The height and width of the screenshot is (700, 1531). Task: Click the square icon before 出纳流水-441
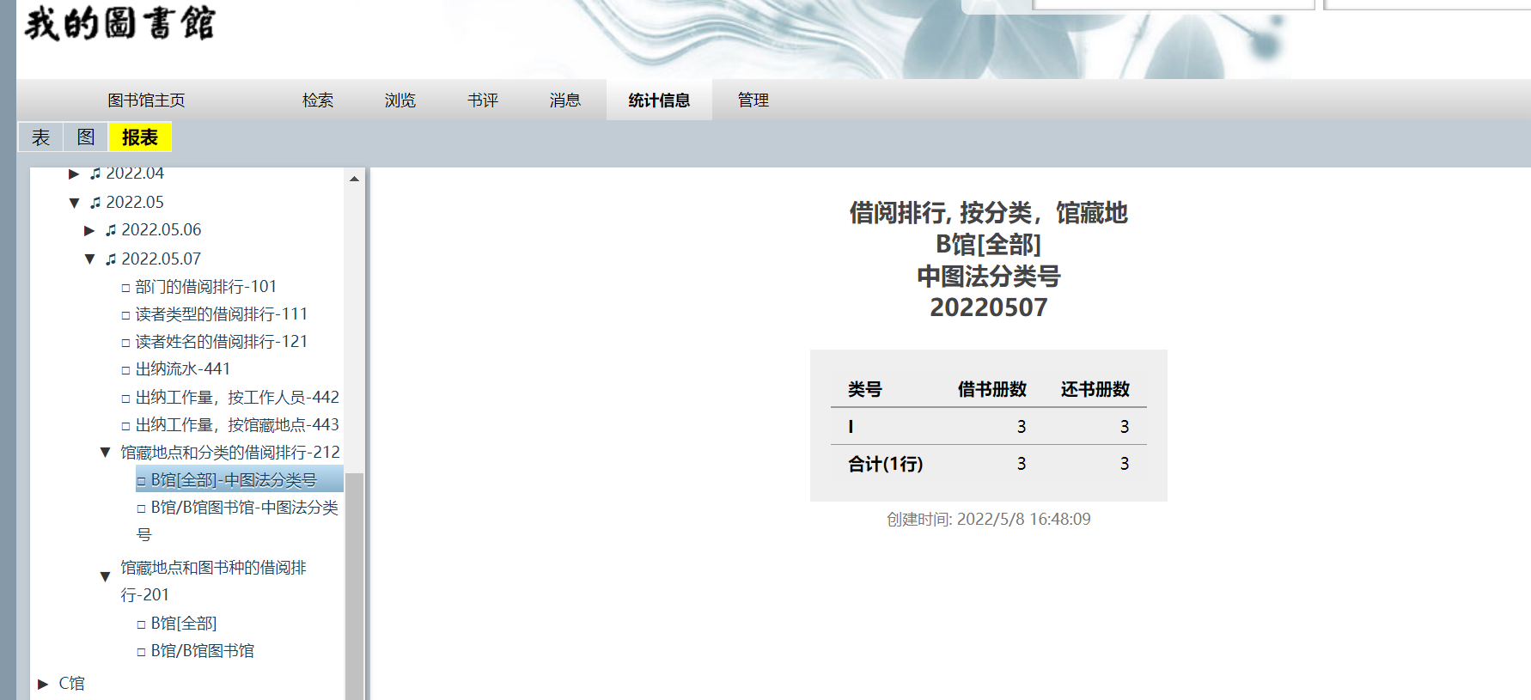(126, 370)
